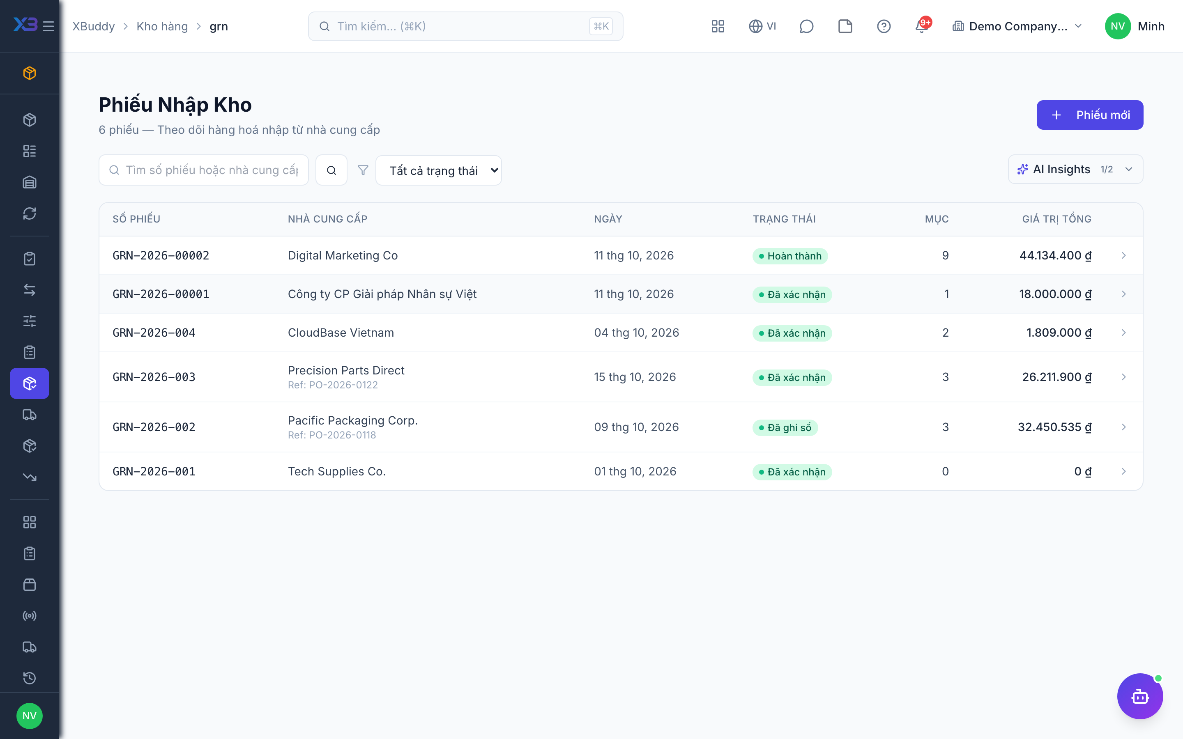Open chevron of Tech Supplies Co. row
The height and width of the screenshot is (739, 1183).
tap(1123, 472)
